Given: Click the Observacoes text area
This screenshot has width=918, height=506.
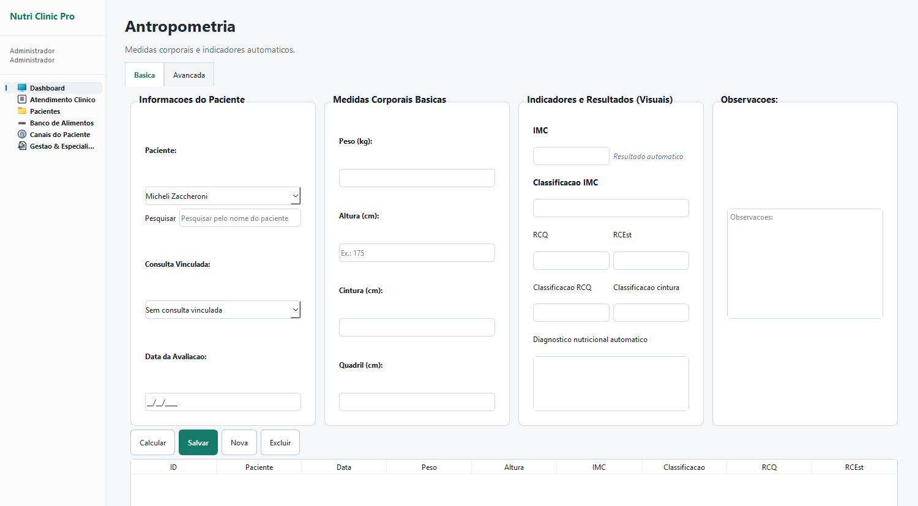Looking at the screenshot, I should point(805,264).
